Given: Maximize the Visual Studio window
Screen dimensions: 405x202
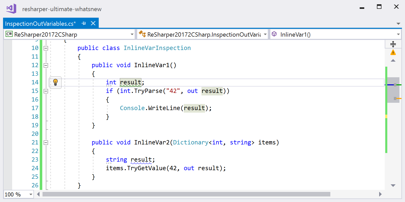Looking at the screenshot, I should [379, 7].
